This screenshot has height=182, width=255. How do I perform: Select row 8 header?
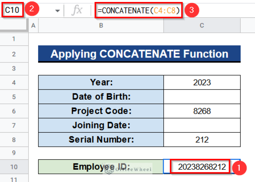[x=14, y=140]
